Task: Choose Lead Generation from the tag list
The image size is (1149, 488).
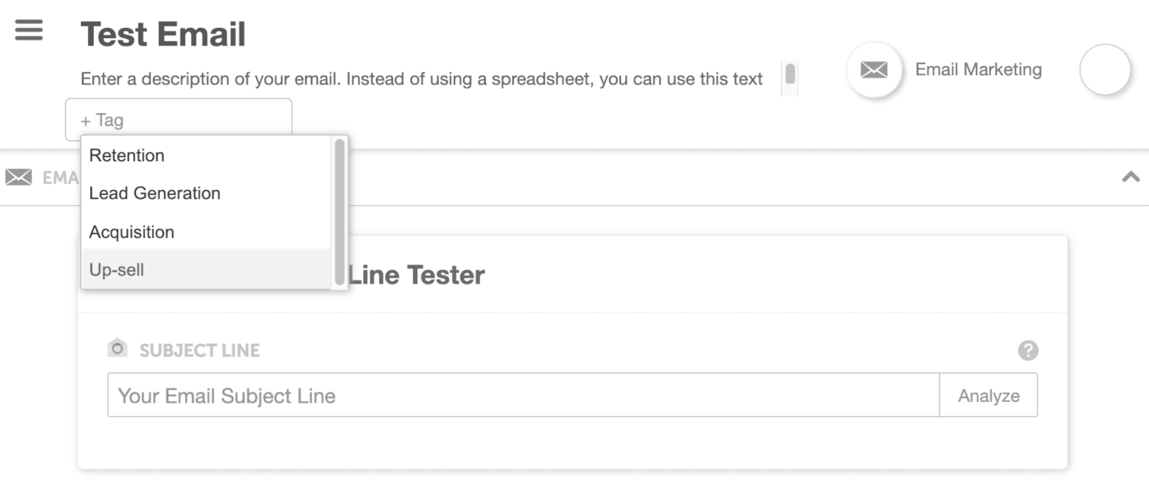Action: (208, 193)
